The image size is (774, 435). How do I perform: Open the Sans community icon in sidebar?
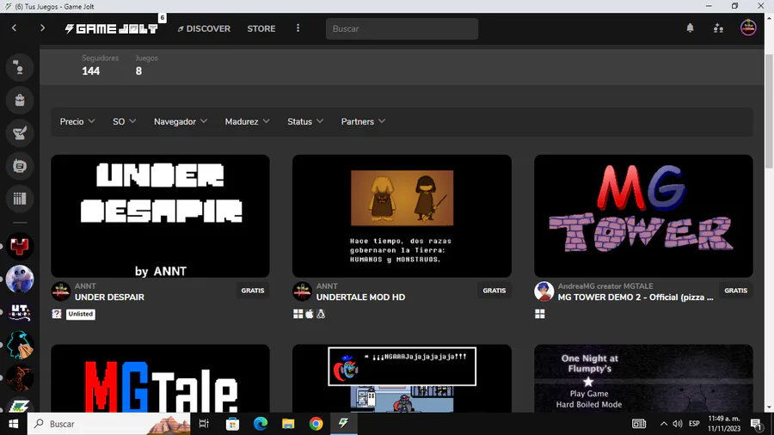(x=20, y=279)
